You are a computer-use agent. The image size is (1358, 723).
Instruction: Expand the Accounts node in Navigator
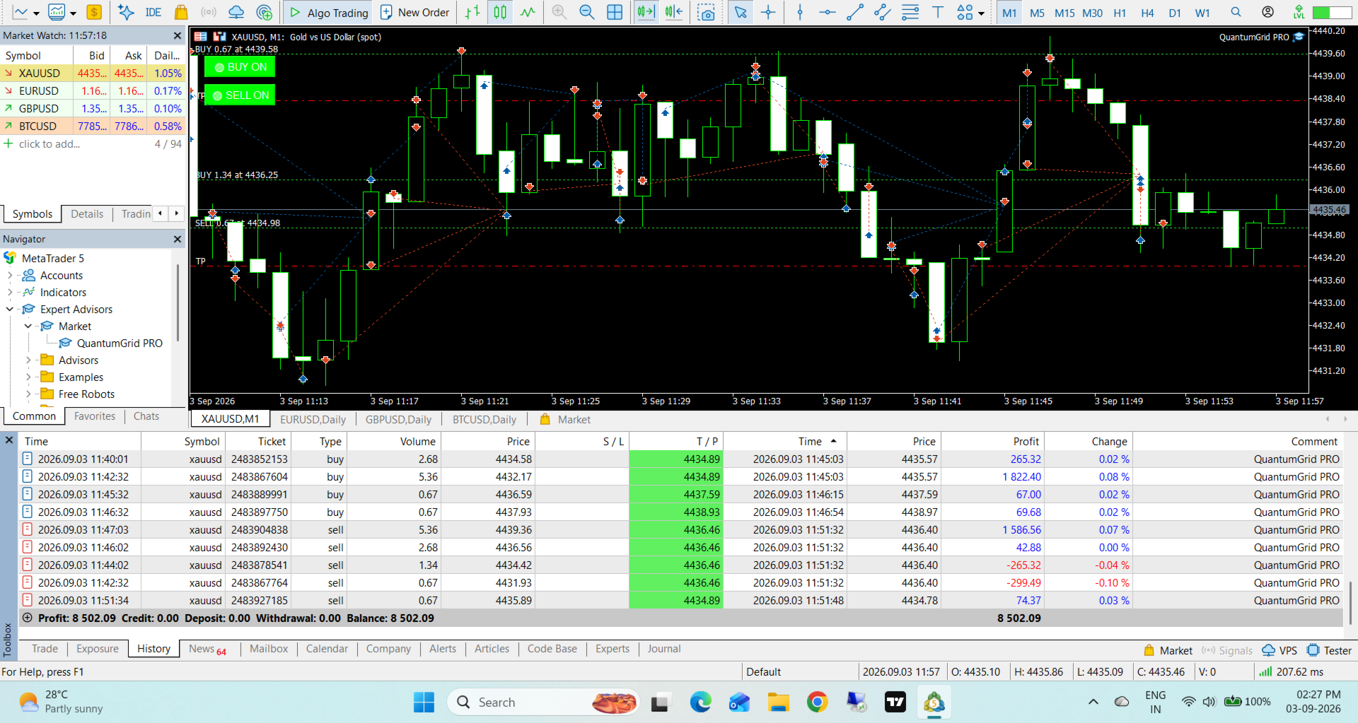[10, 276]
